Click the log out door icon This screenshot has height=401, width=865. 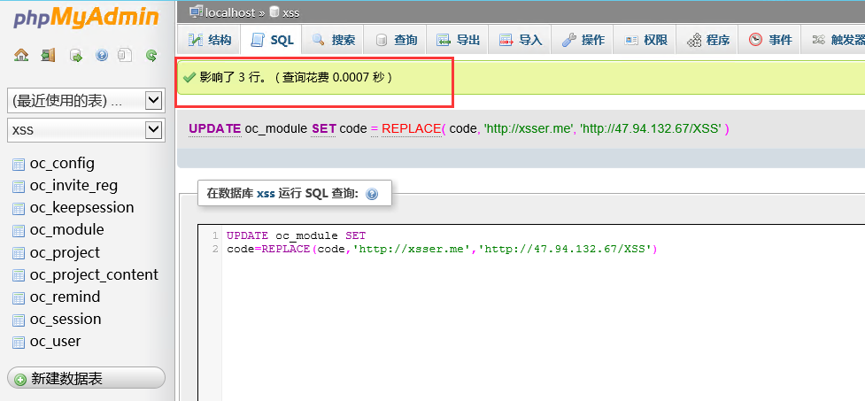point(49,55)
